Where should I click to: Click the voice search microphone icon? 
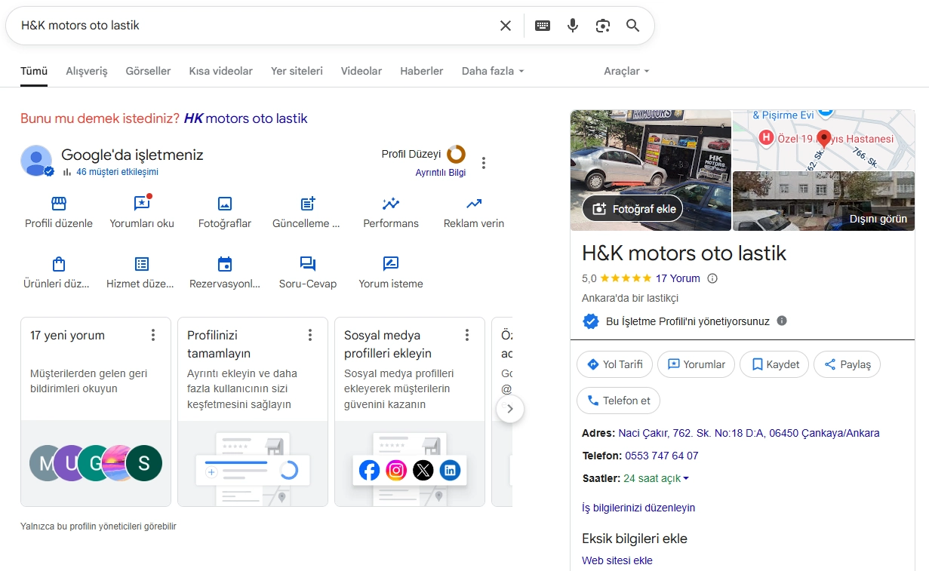click(x=573, y=26)
